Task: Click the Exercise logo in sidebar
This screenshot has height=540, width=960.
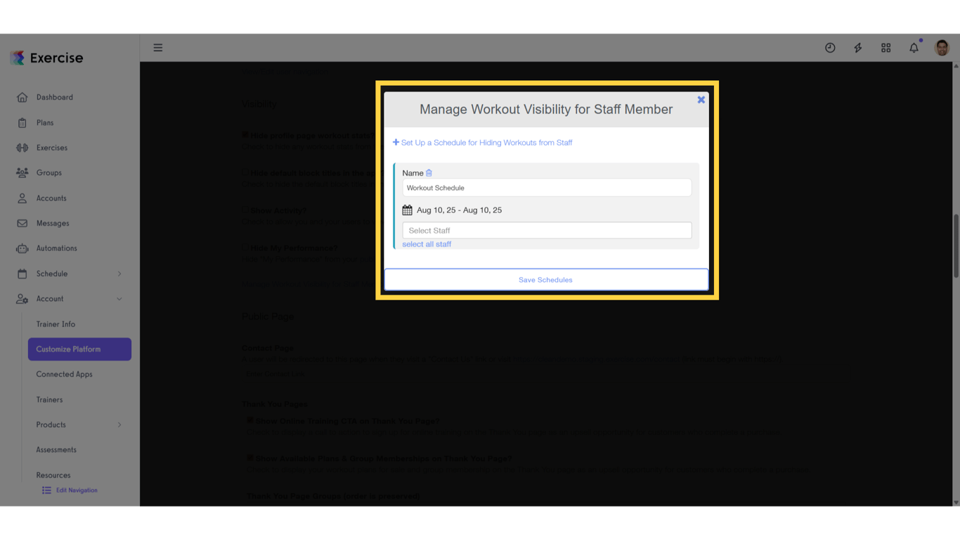Action: 46,58
